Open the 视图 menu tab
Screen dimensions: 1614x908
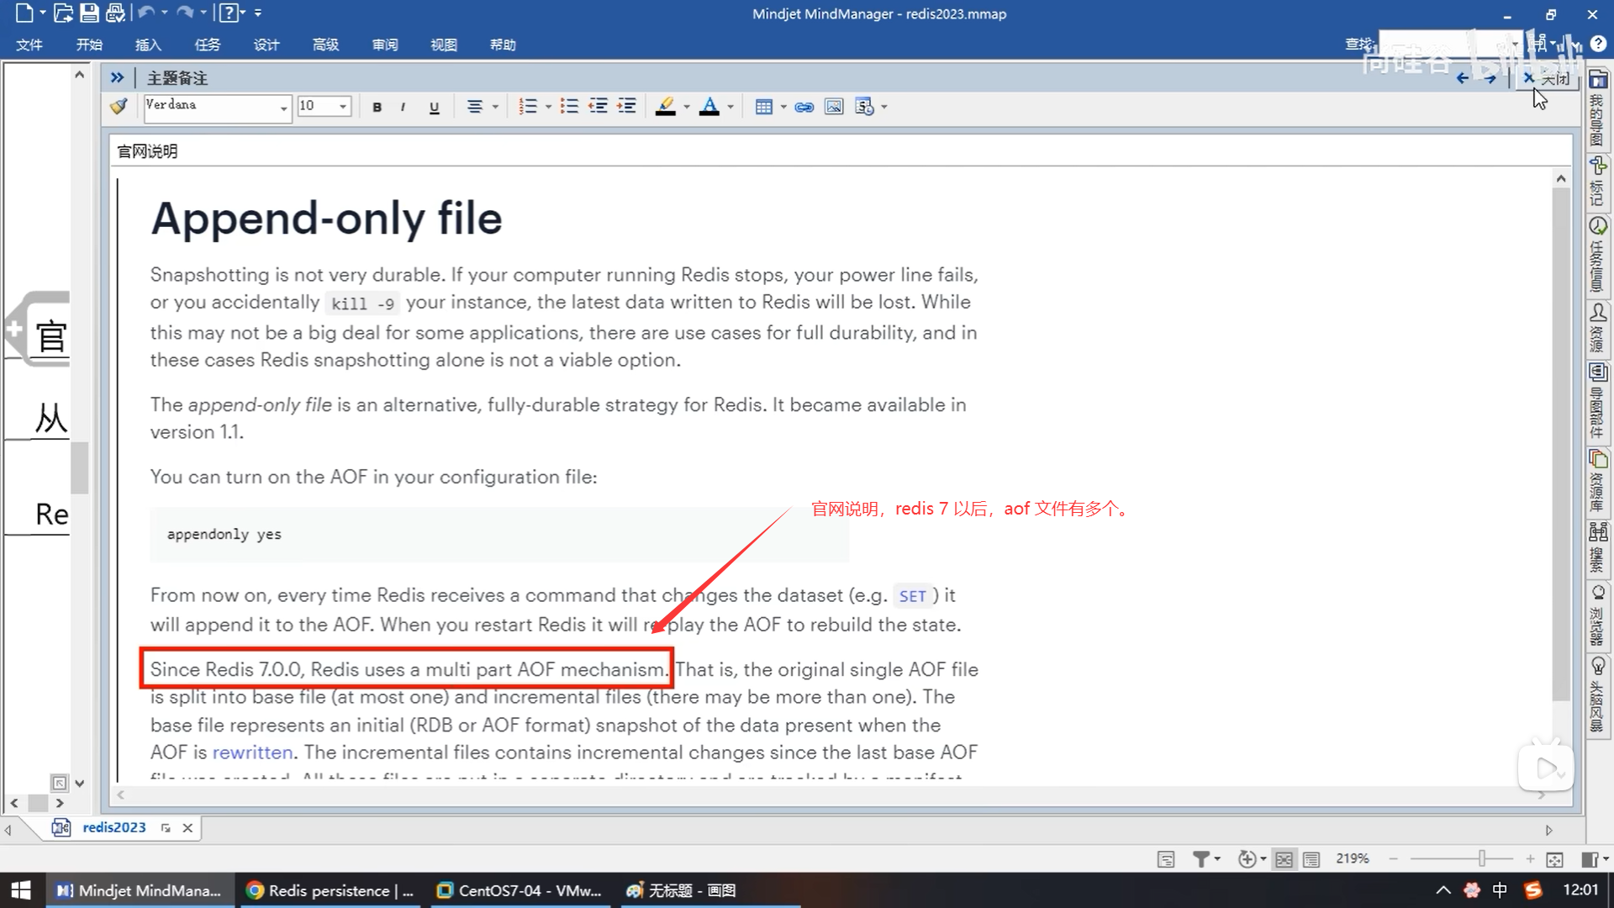click(443, 45)
